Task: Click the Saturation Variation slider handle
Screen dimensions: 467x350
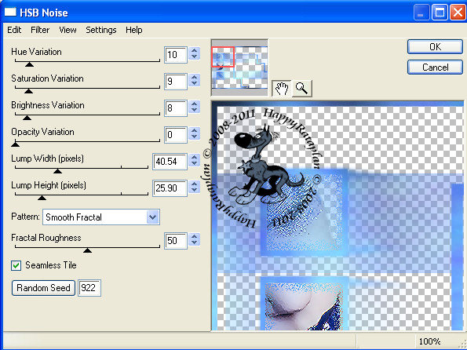Action: coord(28,91)
